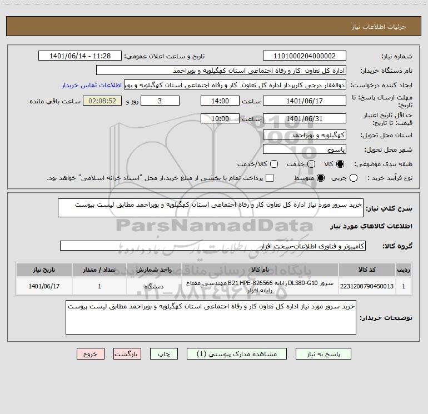Click the response deadline date 1401/06/17 field

point(305,101)
